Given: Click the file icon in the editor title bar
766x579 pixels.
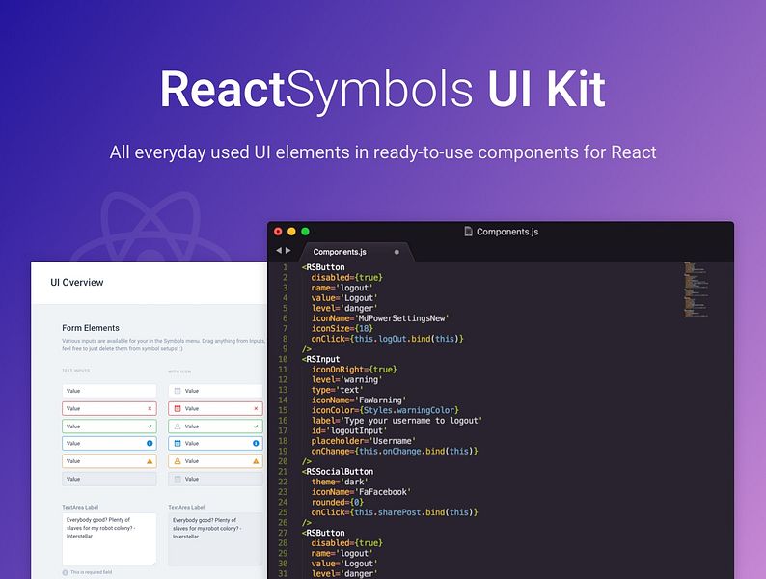Looking at the screenshot, I should (x=468, y=231).
